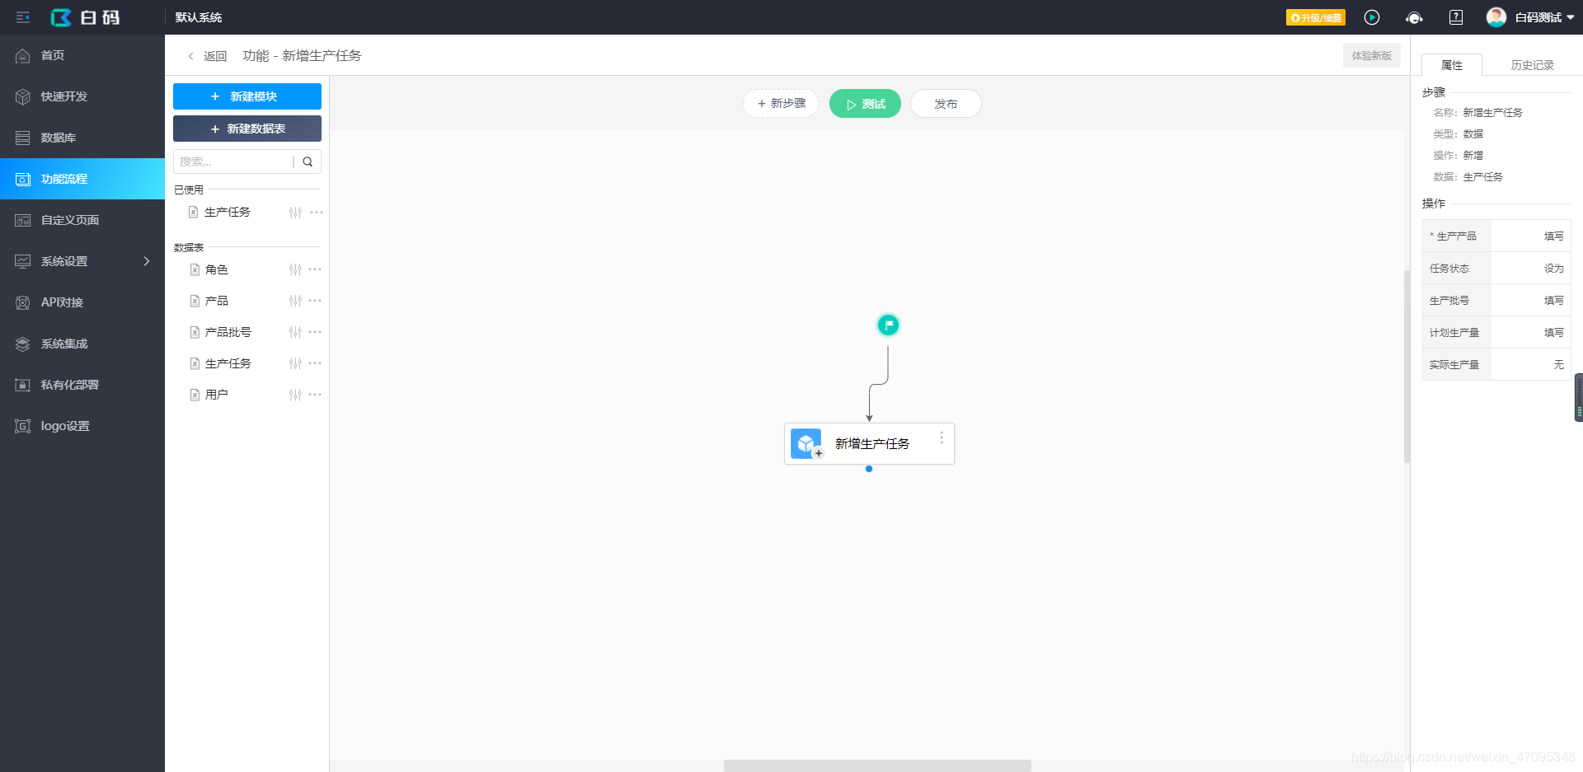The width and height of the screenshot is (1583, 772).
Task: Click the 发布 publish button
Action: click(946, 104)
